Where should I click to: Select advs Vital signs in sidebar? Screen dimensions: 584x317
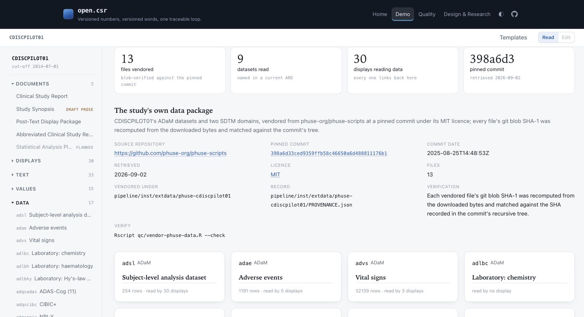[x=55, y=240]
